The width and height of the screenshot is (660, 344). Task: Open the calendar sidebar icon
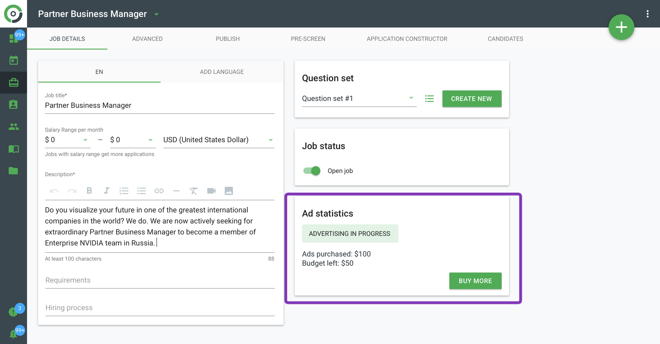(14, 60)
